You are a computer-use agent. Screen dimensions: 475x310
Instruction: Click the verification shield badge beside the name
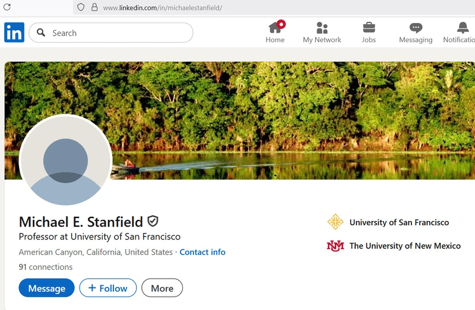pos(153,221)
